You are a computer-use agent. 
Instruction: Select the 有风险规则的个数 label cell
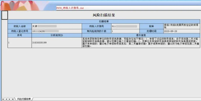click(96, 31)
